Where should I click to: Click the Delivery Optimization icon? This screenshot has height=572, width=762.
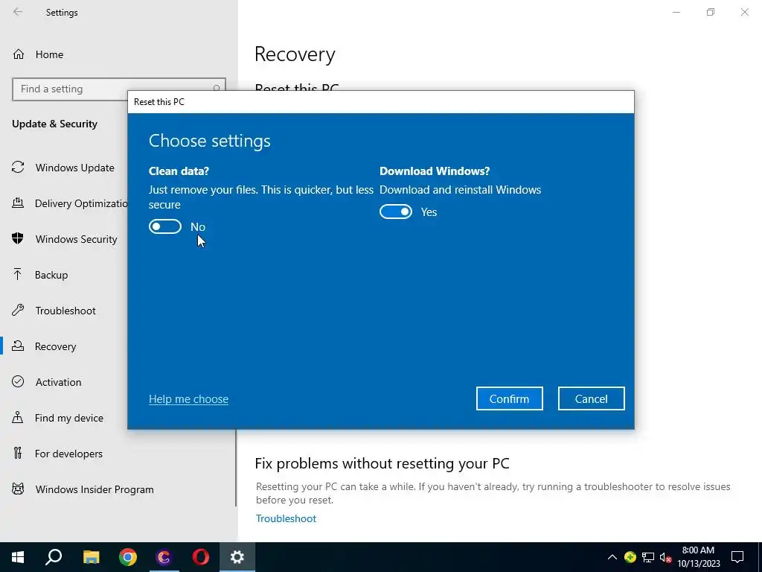point(18,203)
